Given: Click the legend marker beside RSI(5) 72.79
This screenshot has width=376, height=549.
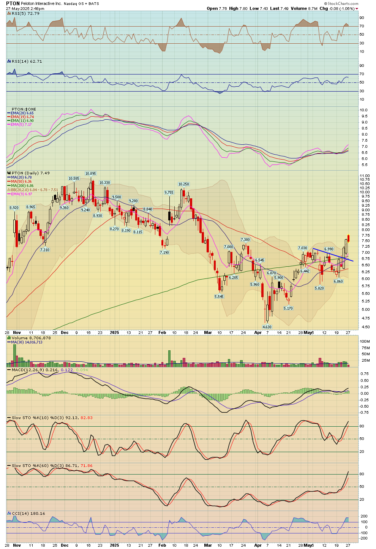Looking at the screenshot, I should tap(9, 13).
